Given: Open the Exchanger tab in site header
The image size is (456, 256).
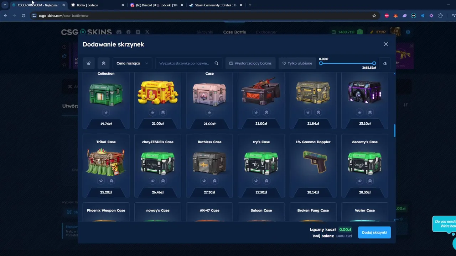Looking at the screenshot, I should point(266,32).
